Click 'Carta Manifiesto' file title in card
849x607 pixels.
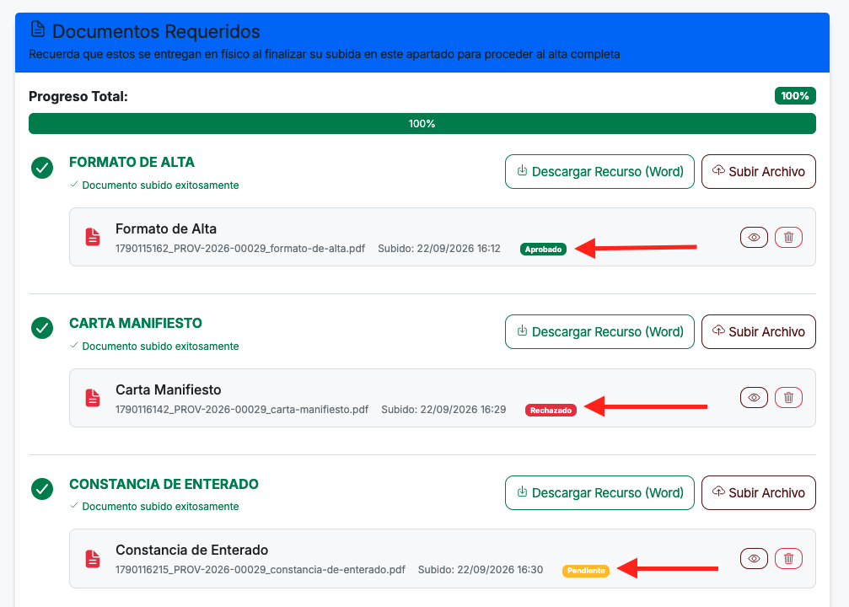(169, 389)
